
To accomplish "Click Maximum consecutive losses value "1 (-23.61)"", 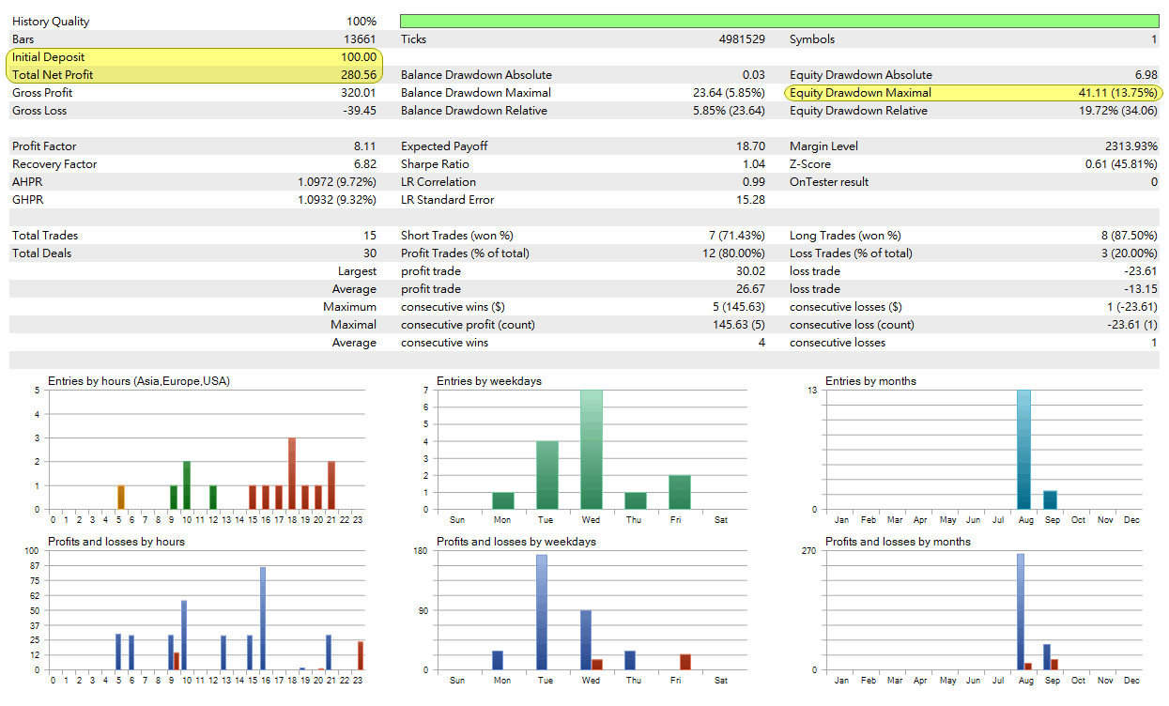I will 1132,307.
